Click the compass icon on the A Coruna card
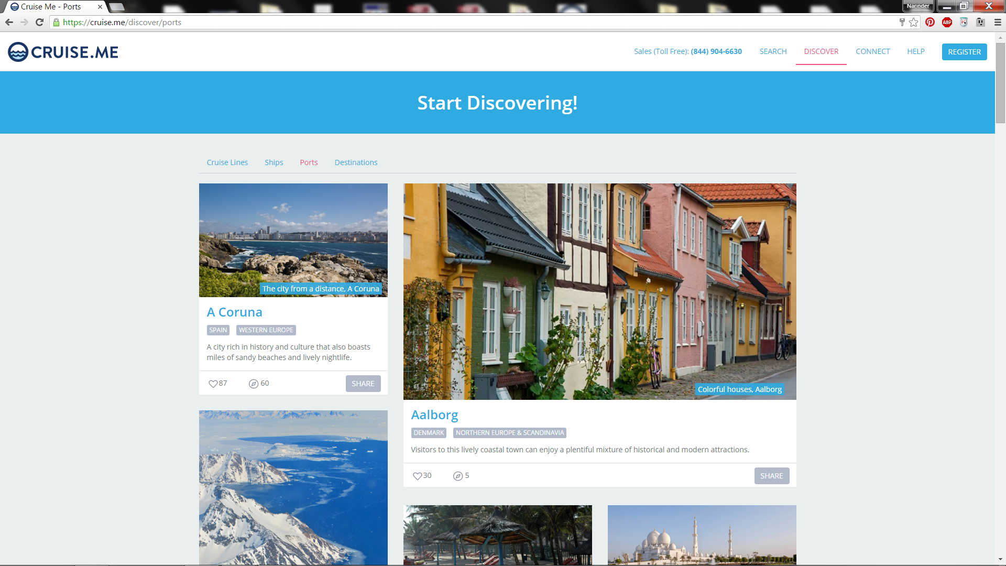The image size is (1006, 566). [x=253, y=383]
